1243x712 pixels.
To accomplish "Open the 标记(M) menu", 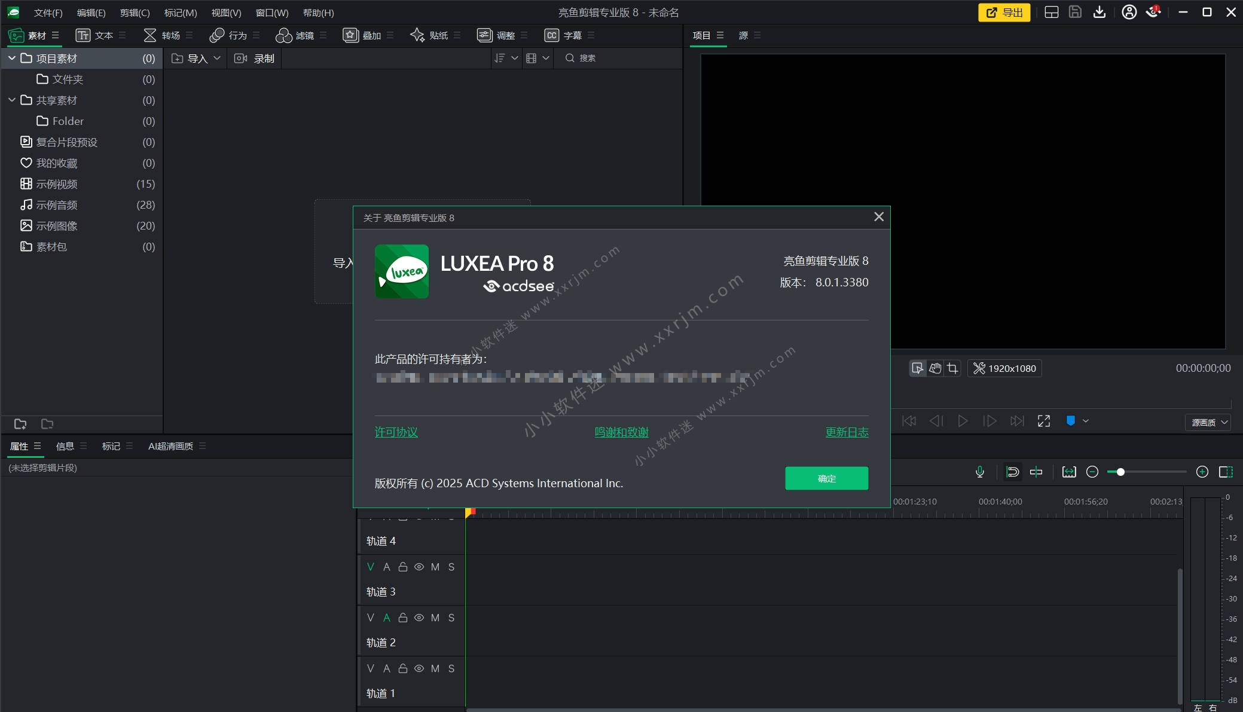I will pos(180,13).
